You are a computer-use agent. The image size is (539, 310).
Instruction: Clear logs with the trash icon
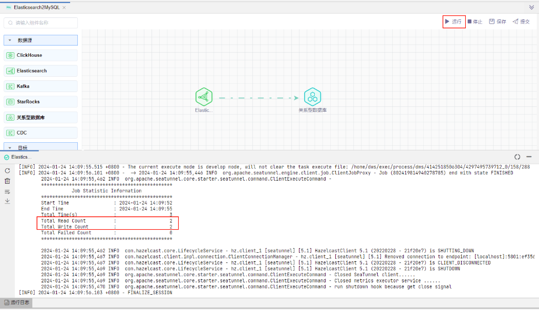click(x=7, y=181)
